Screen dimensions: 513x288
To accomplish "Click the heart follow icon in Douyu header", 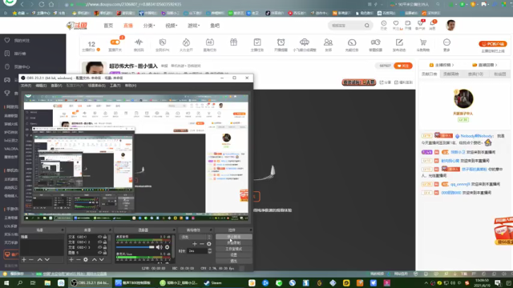I will [396, 23].
